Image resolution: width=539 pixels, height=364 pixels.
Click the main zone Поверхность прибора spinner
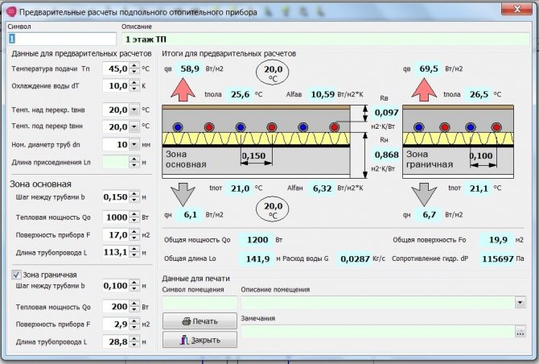point(134,235)
